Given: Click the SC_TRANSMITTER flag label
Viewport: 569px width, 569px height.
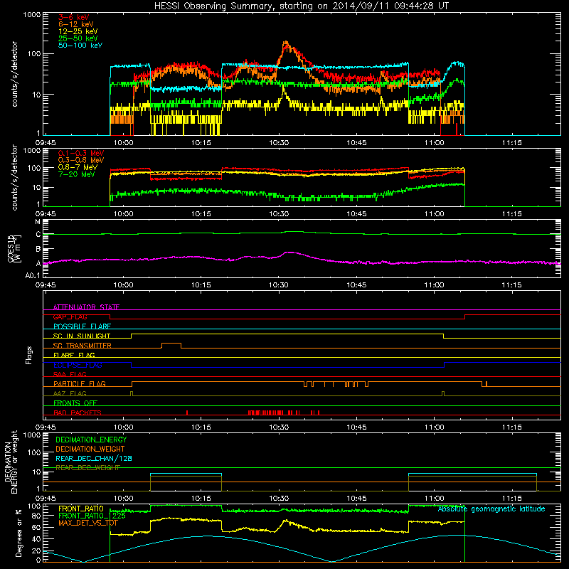Looking at the screenshot, I should 82,346.
